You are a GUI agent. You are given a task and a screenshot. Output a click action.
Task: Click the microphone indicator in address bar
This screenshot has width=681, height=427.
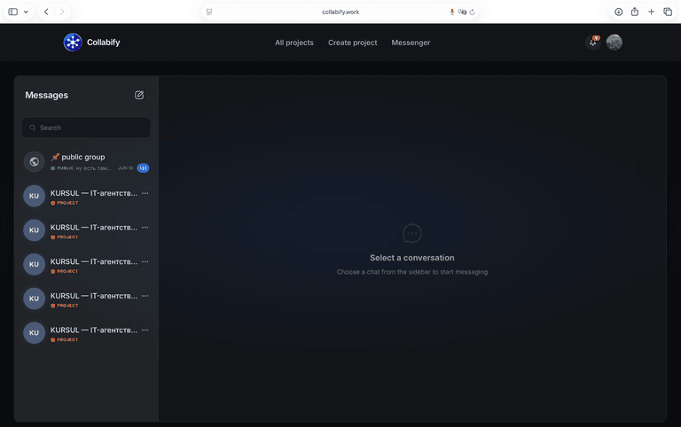tap(451, 12)
